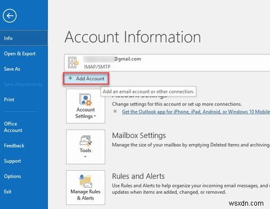
Task: Click the Manage Rules & Alerts label
Action: 85,195
